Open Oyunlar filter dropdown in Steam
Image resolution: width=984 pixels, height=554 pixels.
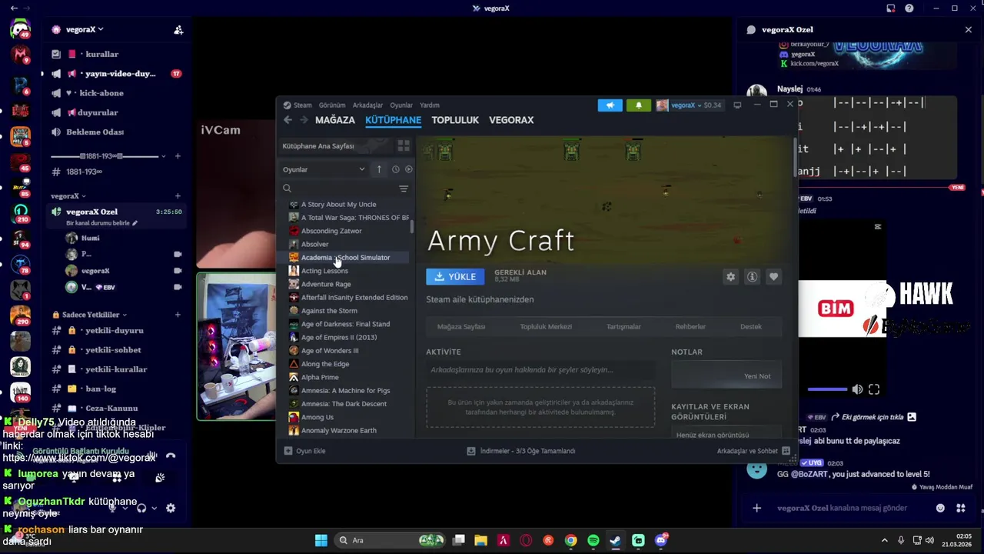pyautogui.click(x=324, y=169)
